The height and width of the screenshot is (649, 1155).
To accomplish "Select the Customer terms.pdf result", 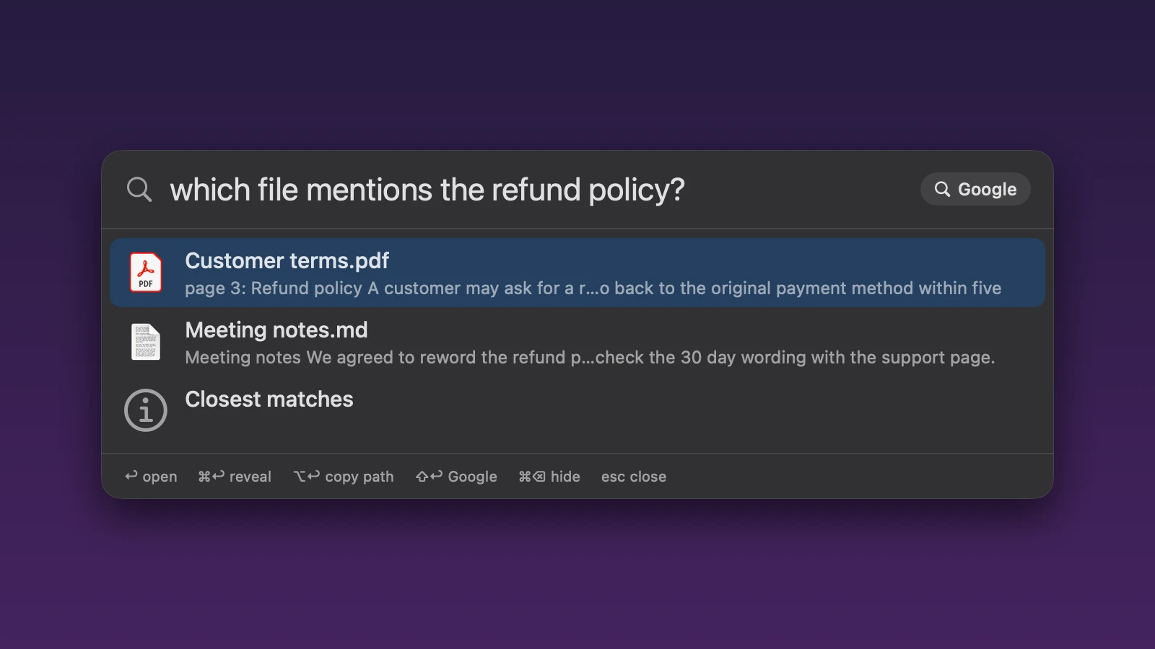I will [577, 273].
